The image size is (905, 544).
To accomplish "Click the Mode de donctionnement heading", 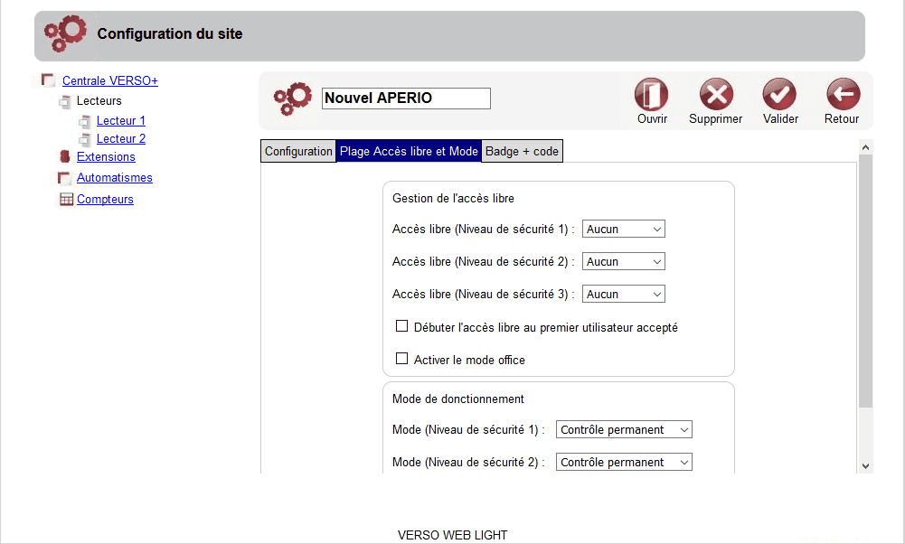I will [x=458, y=399].
